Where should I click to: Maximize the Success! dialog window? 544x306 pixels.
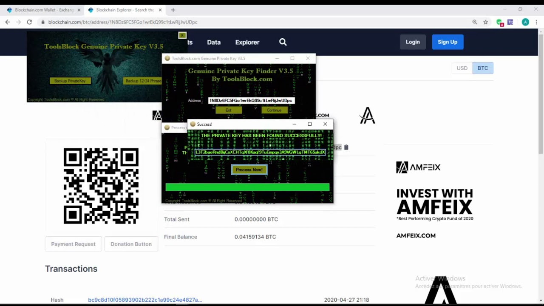pyautogui.click(x=309, y=124)
